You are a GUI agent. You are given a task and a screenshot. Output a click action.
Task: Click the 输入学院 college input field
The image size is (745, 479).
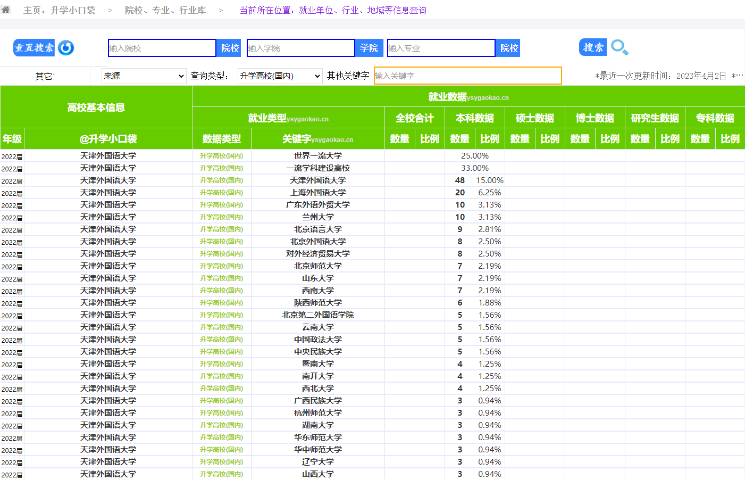(300, 48)
